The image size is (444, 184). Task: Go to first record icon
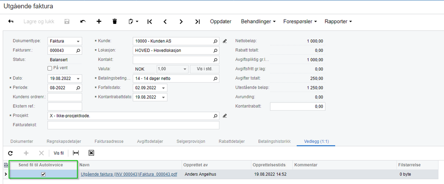pyautogui.click(x=149, y=21)
